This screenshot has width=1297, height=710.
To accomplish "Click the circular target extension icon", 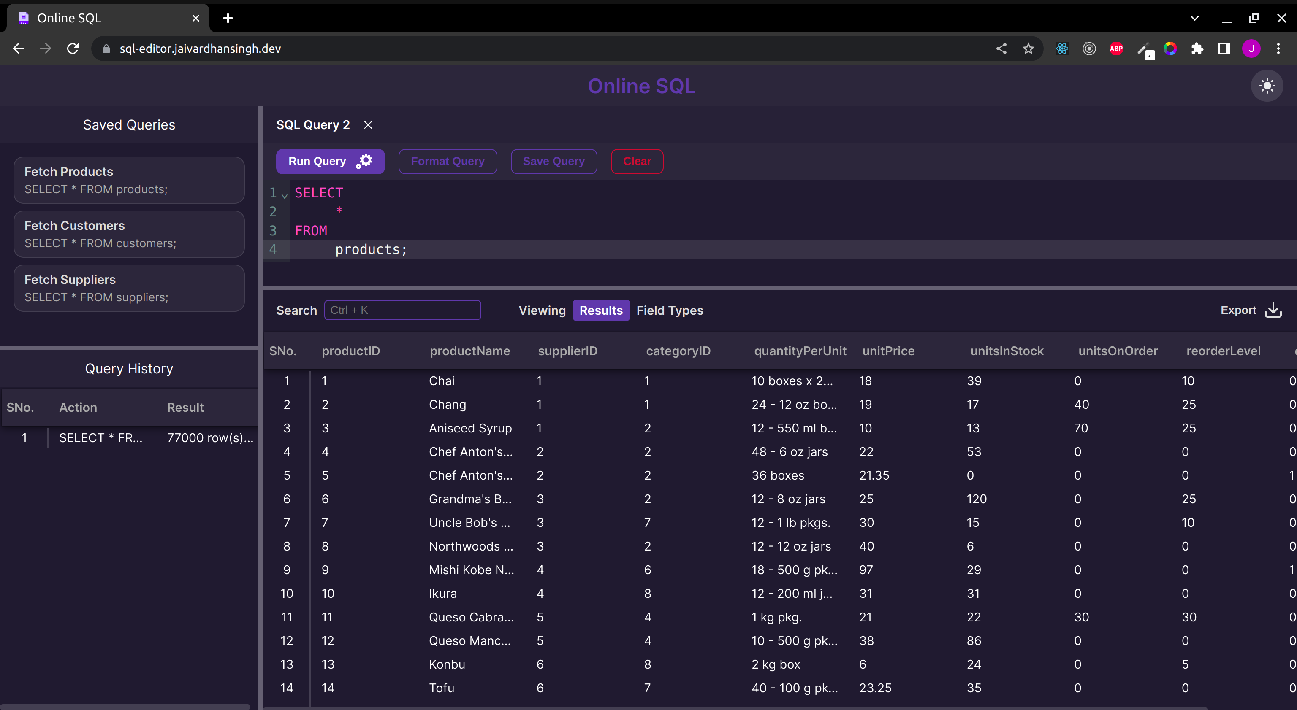I will (1089, 49).
